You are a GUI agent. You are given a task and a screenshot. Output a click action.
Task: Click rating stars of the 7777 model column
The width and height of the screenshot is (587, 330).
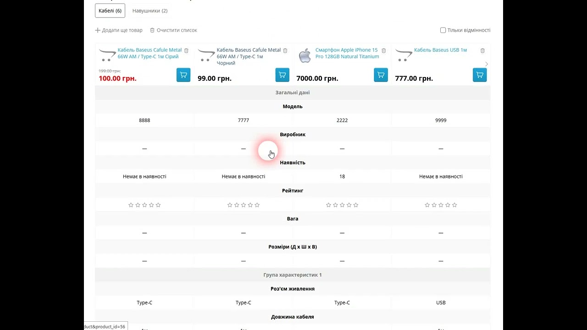[244, 205]
